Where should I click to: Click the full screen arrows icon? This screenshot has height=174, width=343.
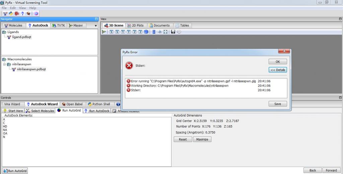165,32
